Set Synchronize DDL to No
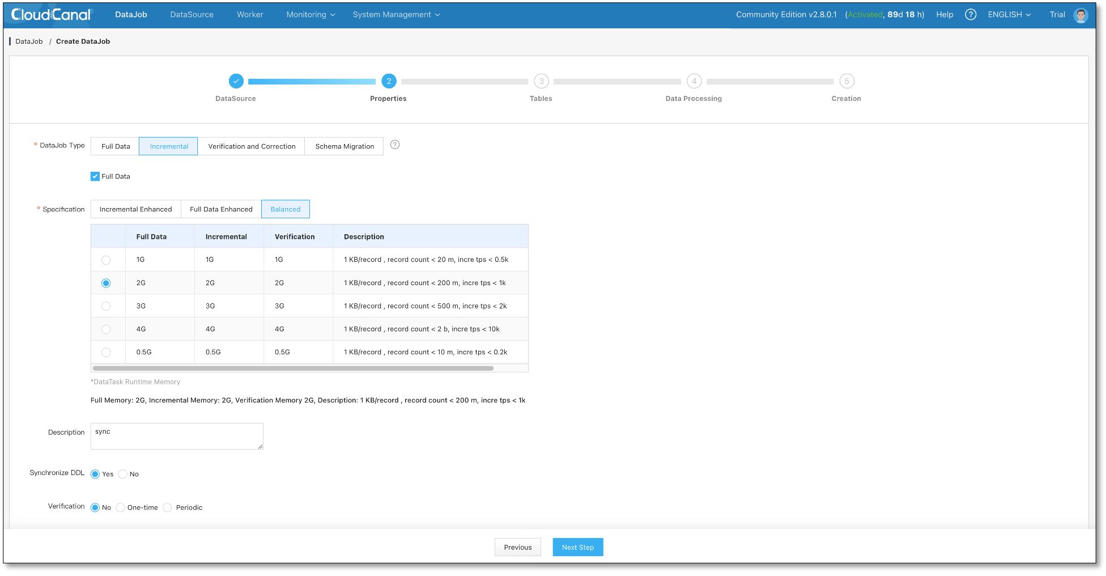 tap(123, 474)
